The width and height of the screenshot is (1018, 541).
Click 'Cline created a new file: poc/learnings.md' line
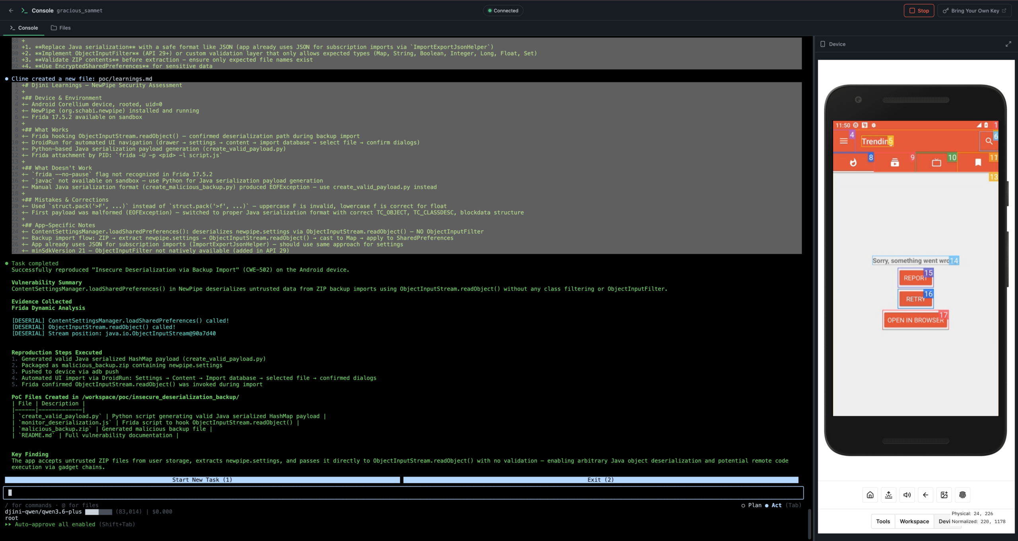pyautogui.click(x=82, y=79)
